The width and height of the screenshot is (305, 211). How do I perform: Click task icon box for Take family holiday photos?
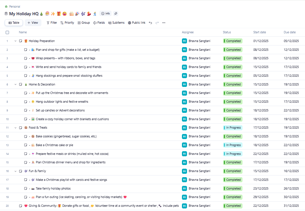[x=26, y=188]
